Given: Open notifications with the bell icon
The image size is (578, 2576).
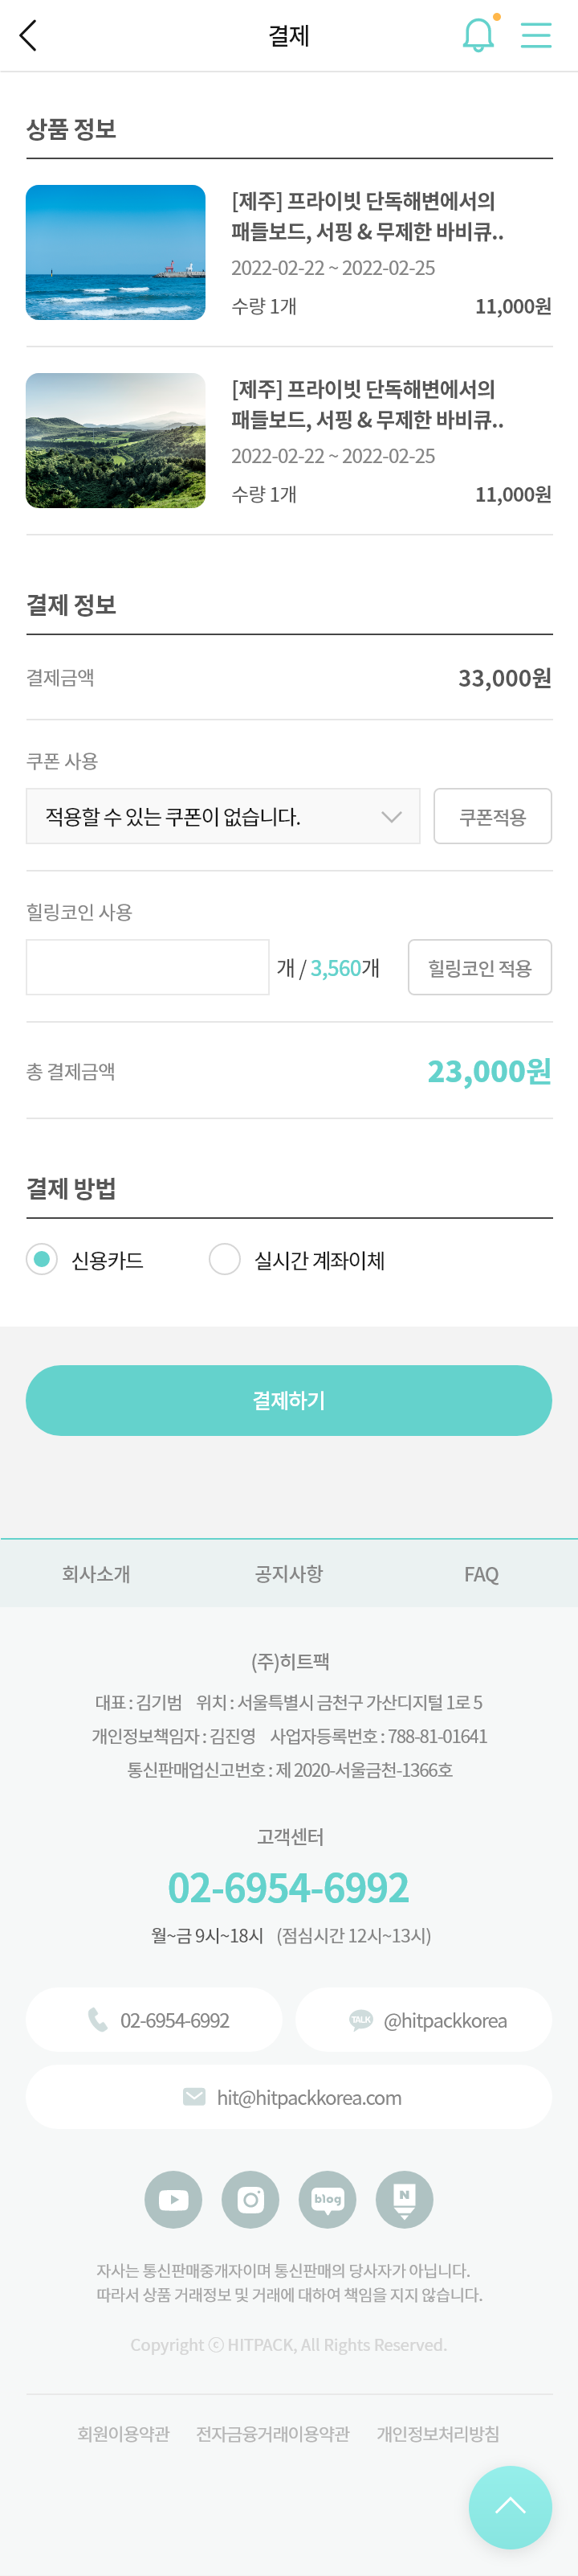Looking at the screenshot, I should tap(479, 35).
